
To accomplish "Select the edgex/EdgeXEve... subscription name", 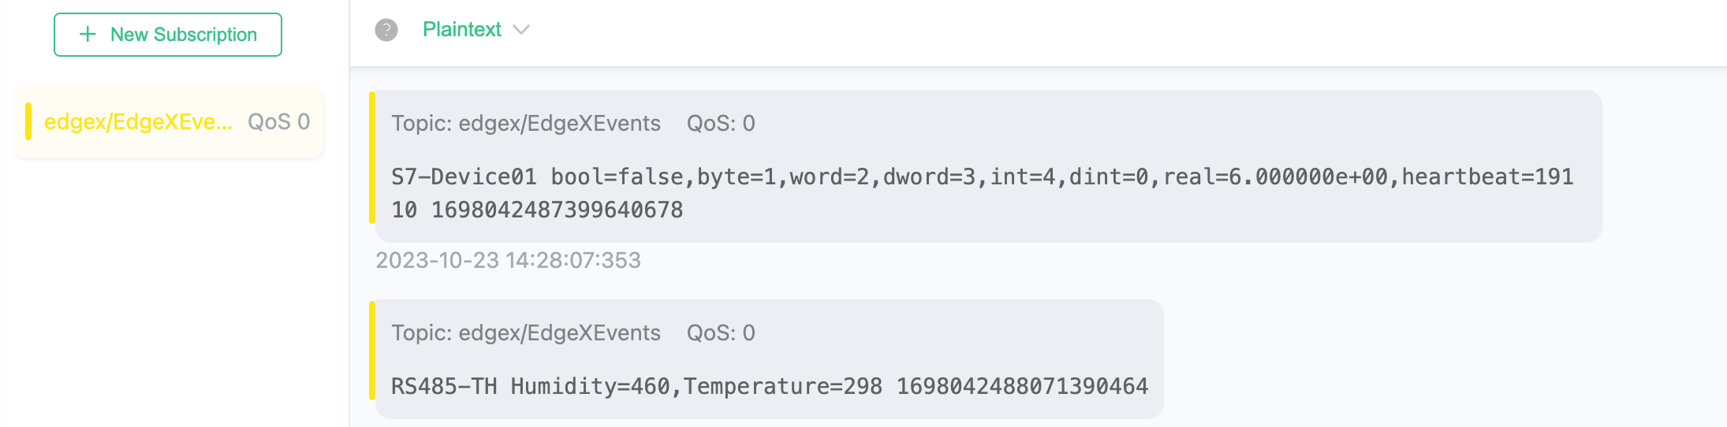I will (x=138, y=122).
